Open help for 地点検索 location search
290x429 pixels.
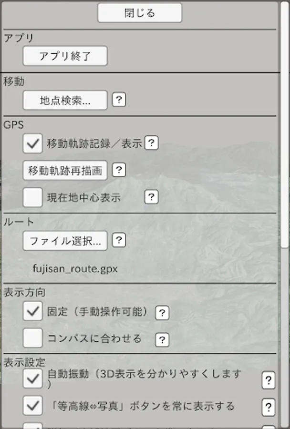pos(119,100)
